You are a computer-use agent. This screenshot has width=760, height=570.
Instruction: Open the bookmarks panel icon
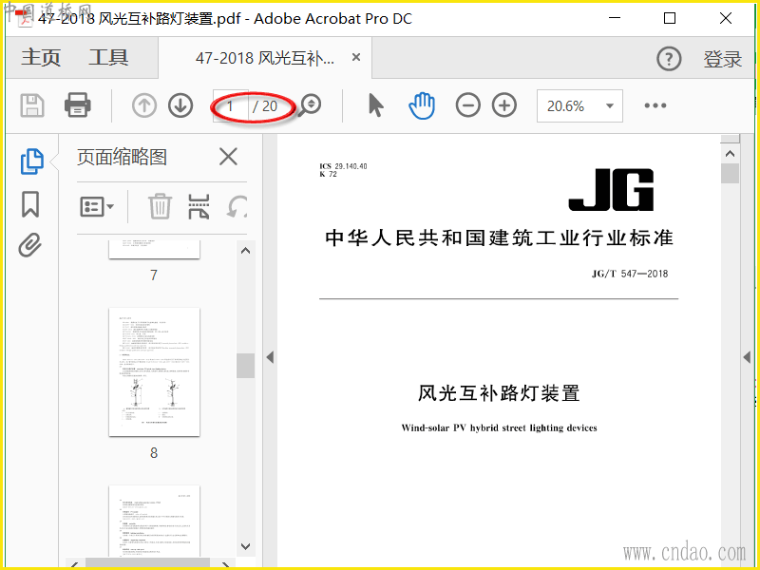tap(30, 204)
